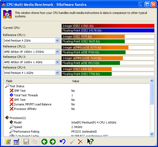Select the Total Test Threads row label
Image resolution: width=158 pixels, height=147 pixels.
pos(26,95)
